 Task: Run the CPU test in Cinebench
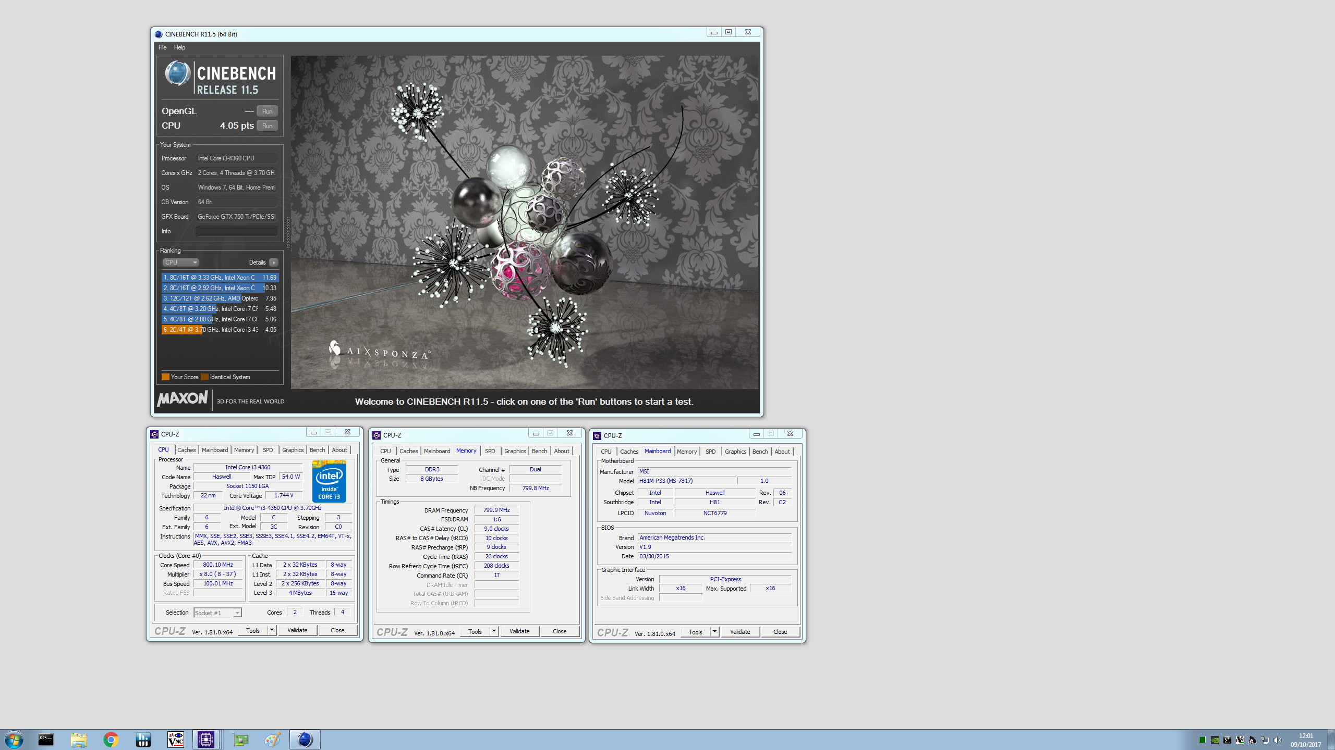[268, 126]
